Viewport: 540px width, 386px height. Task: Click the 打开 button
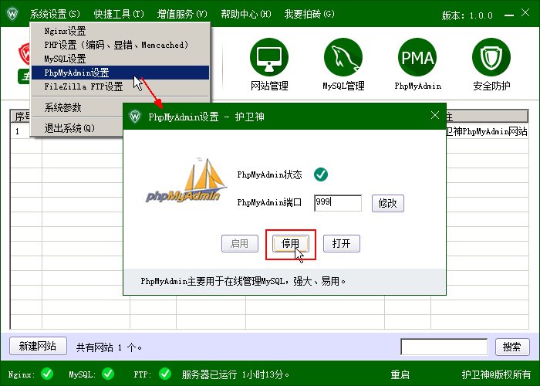pyautogui.click(x=341, y=244)
